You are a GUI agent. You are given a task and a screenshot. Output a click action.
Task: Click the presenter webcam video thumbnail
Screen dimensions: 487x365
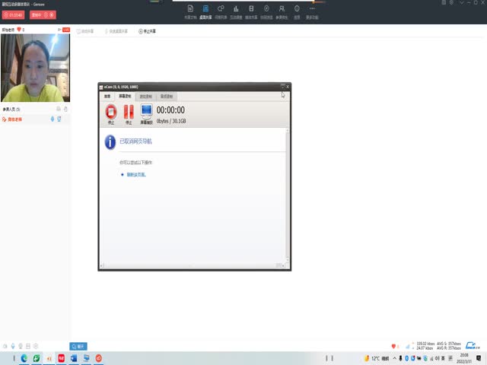click(35, 68)
